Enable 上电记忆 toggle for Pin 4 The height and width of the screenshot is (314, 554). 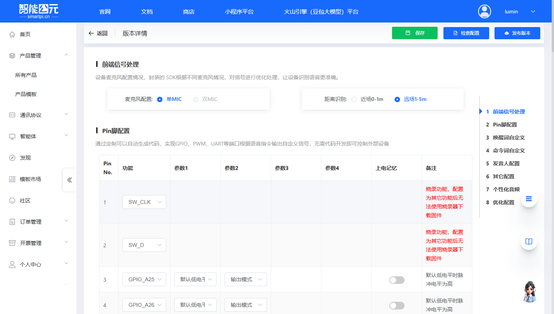click(397, 305)
